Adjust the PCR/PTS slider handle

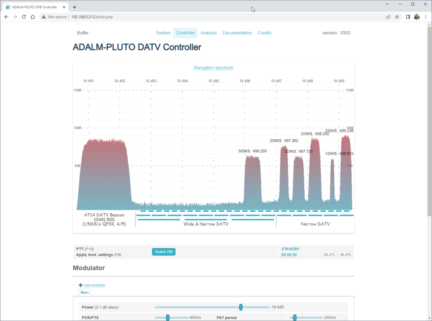point(168,318)
